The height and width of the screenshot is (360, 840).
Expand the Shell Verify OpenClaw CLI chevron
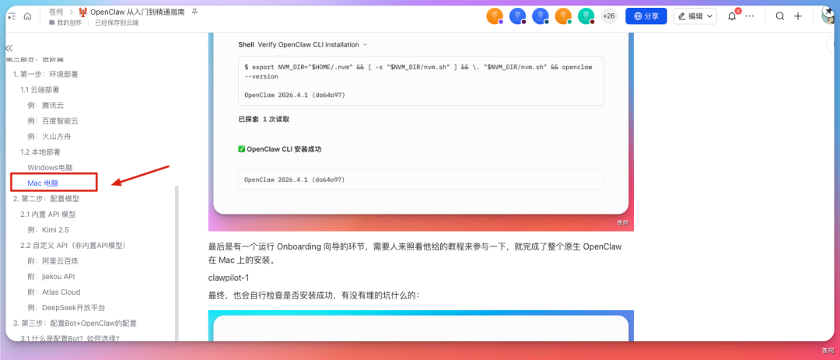tap(366, 44)
